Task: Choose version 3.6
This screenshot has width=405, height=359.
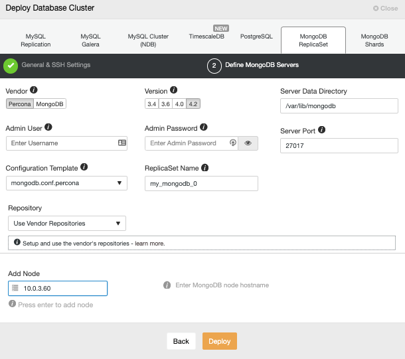Action: pyautogui.click(x=165, y=104)
